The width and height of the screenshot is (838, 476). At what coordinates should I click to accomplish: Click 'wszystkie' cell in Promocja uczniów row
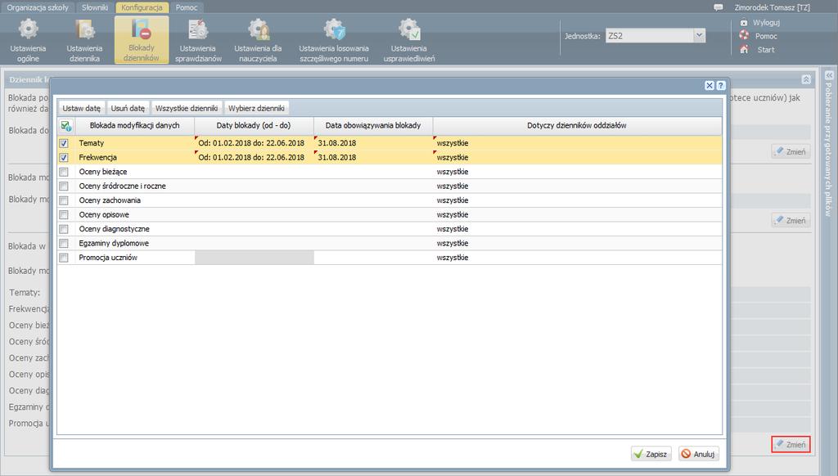point(578,258)
